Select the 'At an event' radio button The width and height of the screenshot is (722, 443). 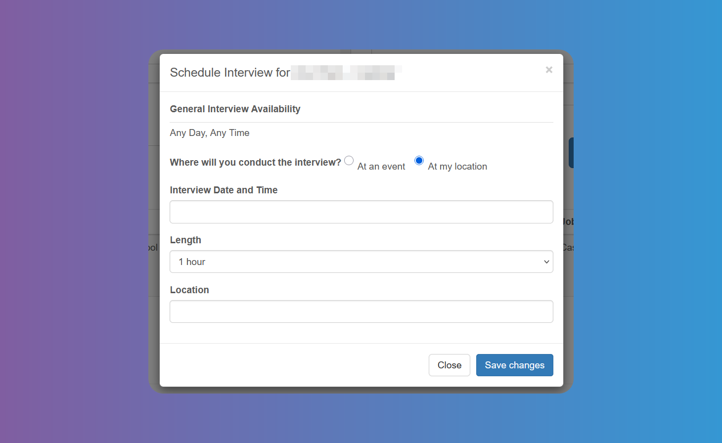click(349, 160)
